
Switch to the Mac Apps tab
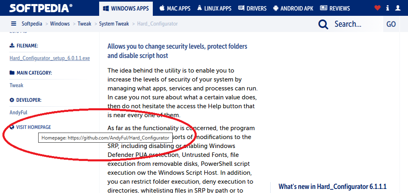pos(175,8)
